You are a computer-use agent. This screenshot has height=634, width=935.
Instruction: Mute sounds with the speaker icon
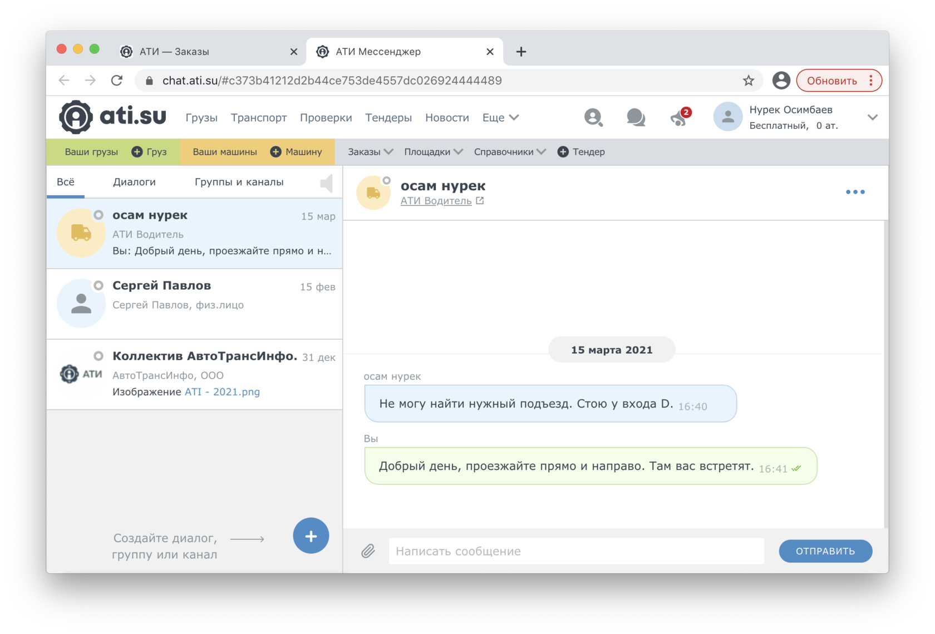(x=327, y=183)
